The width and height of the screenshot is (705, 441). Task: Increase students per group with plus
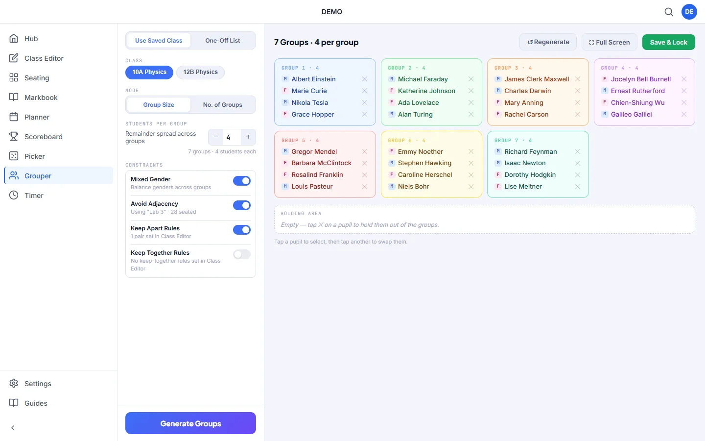click(x=248, y=137)
